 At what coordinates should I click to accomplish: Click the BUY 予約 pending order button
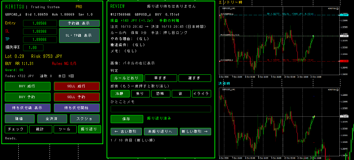(x=27, y=97)
